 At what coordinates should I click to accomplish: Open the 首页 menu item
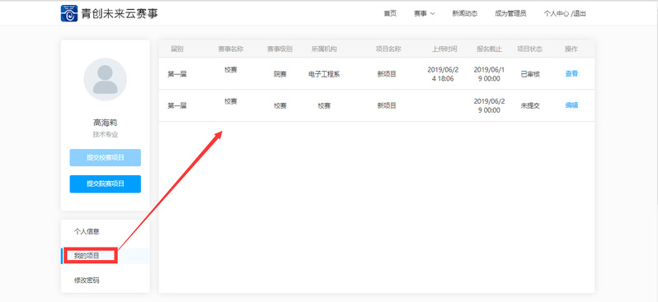pos(390,13)
